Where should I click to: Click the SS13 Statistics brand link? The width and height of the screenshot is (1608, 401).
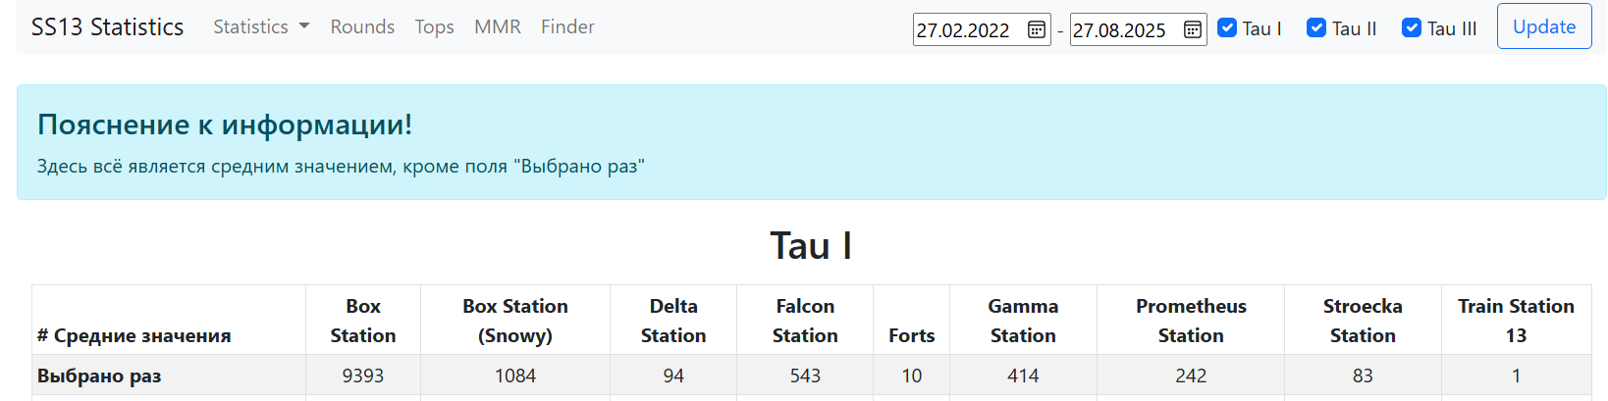(107, 26)
